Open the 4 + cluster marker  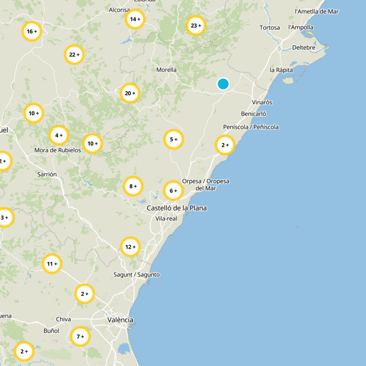[x=59, y=135]
